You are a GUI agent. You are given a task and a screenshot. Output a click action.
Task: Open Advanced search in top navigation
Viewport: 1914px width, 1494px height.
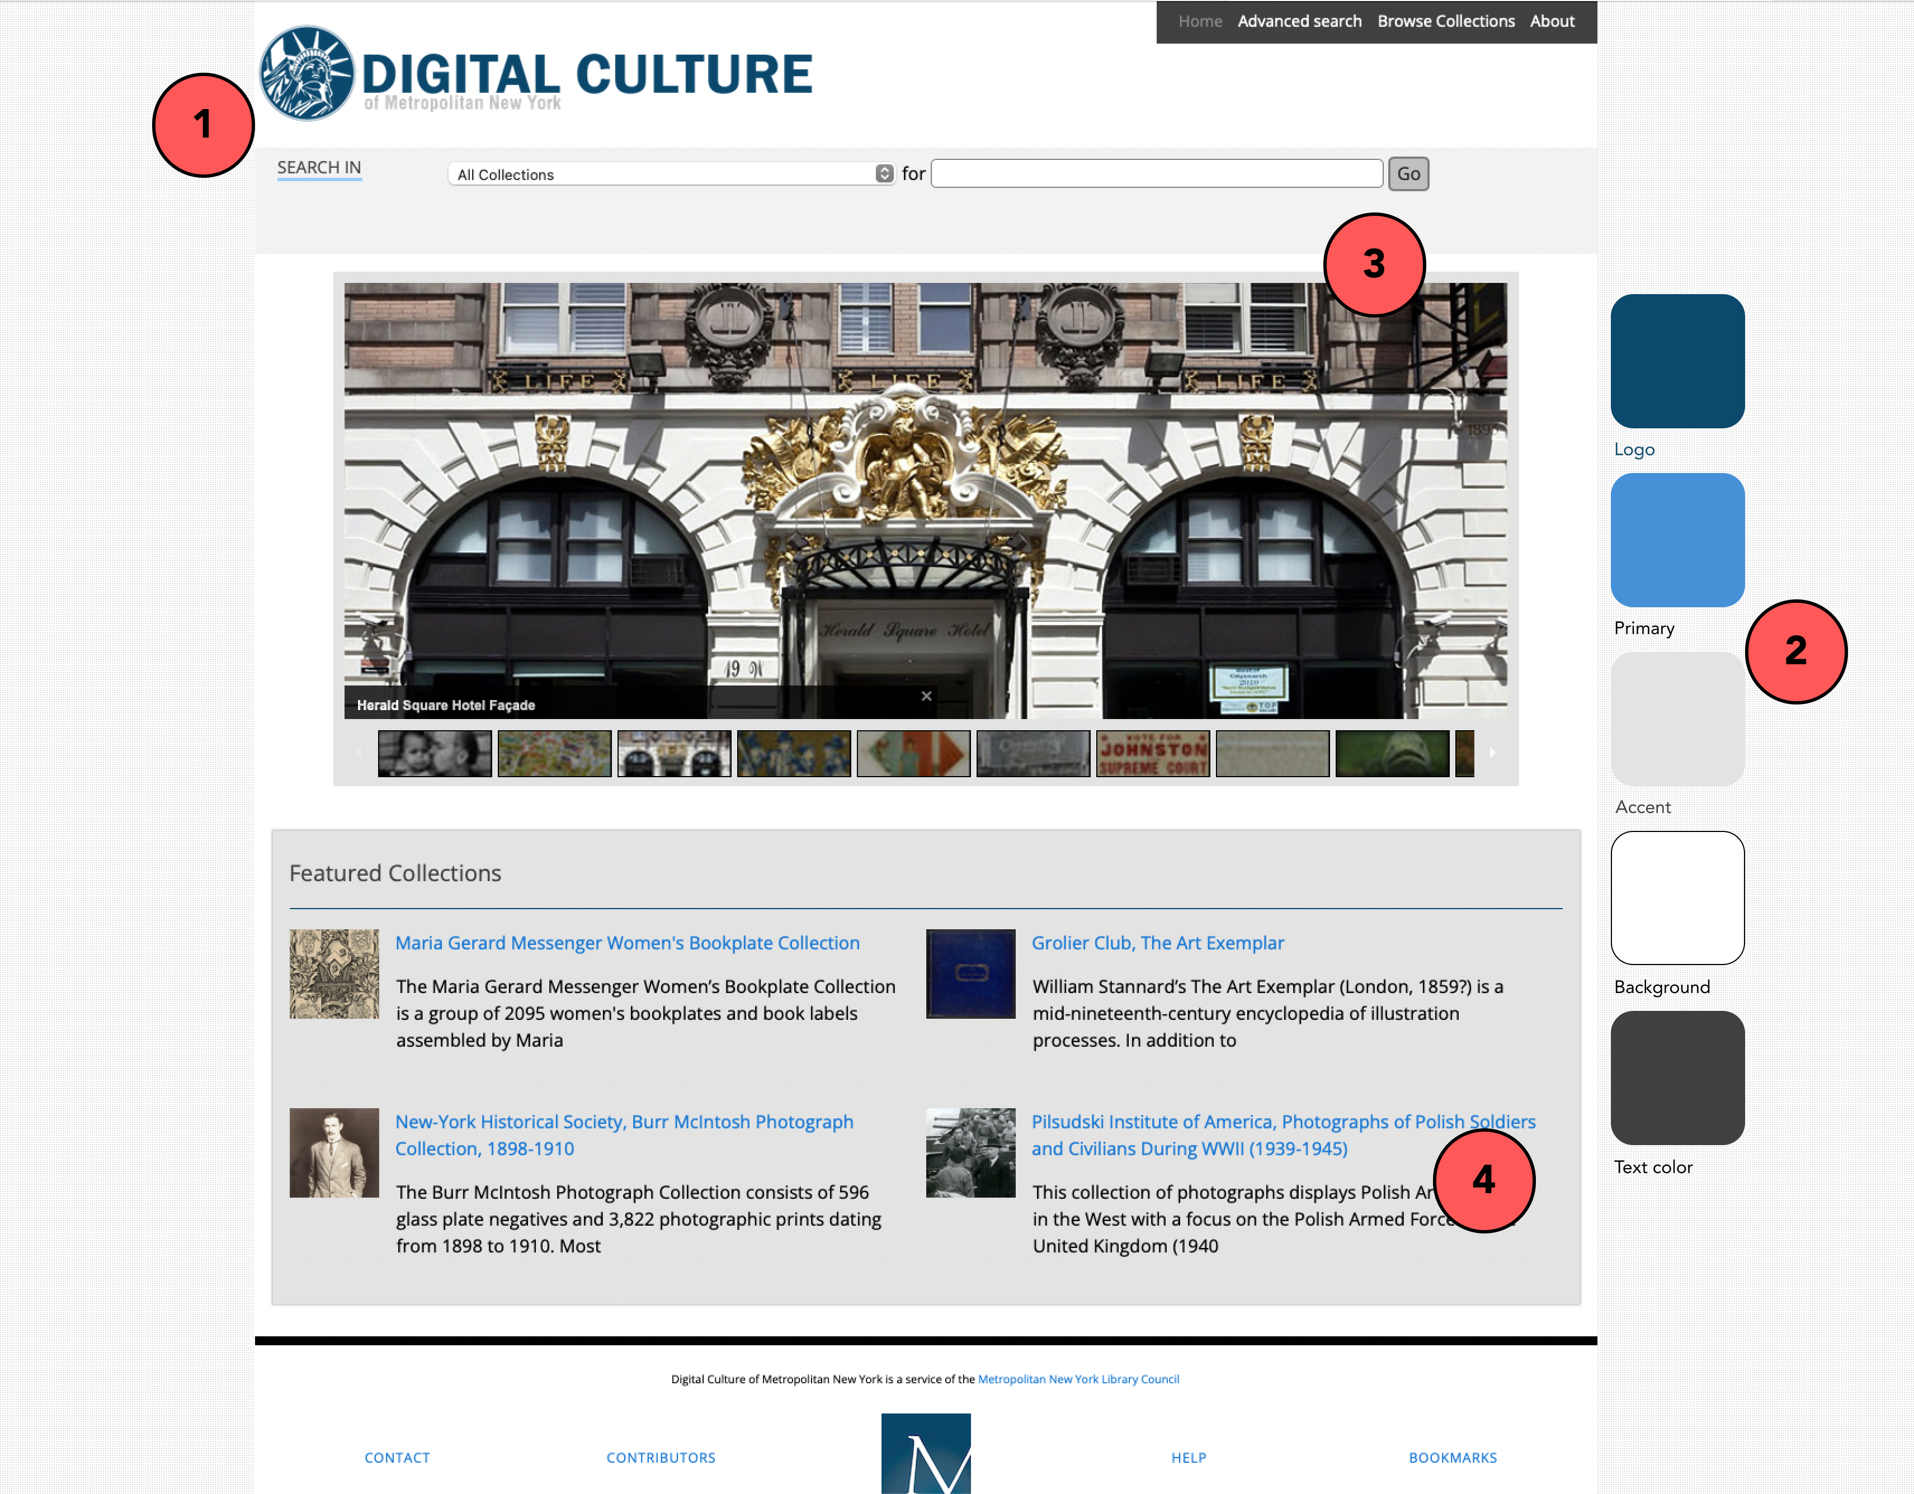click(1299, 21)
